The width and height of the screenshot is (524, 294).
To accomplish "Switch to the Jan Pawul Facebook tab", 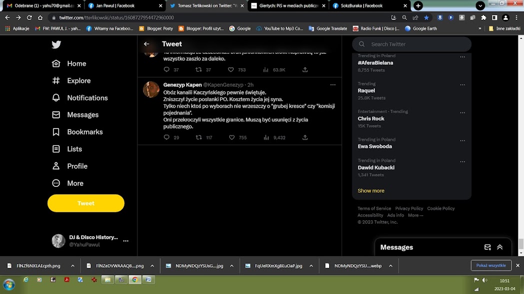I will (125, 5).
